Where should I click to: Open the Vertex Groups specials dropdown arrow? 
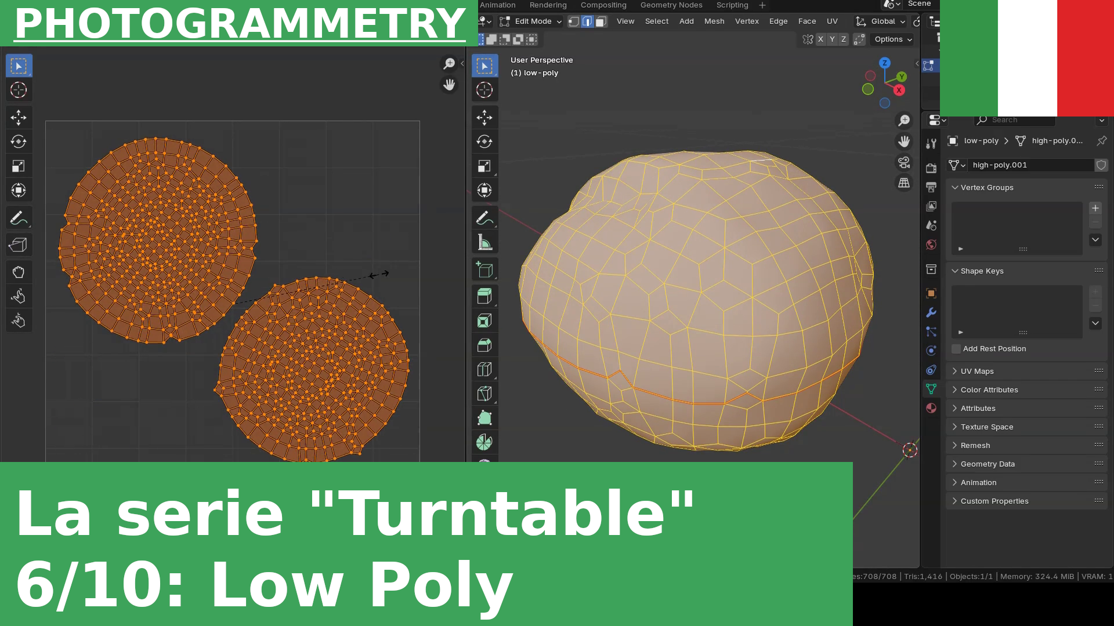(1095, 240)
